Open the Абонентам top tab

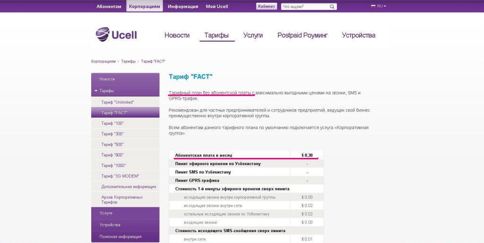(x=109, y=6)
